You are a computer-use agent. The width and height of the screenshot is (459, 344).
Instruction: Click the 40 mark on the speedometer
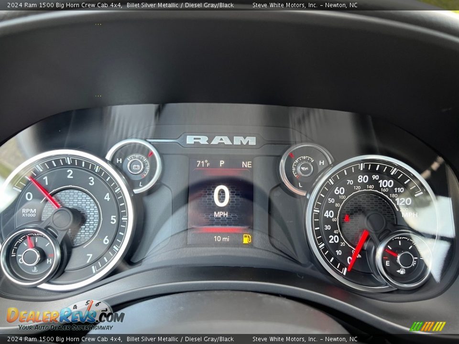coord(329,214)
